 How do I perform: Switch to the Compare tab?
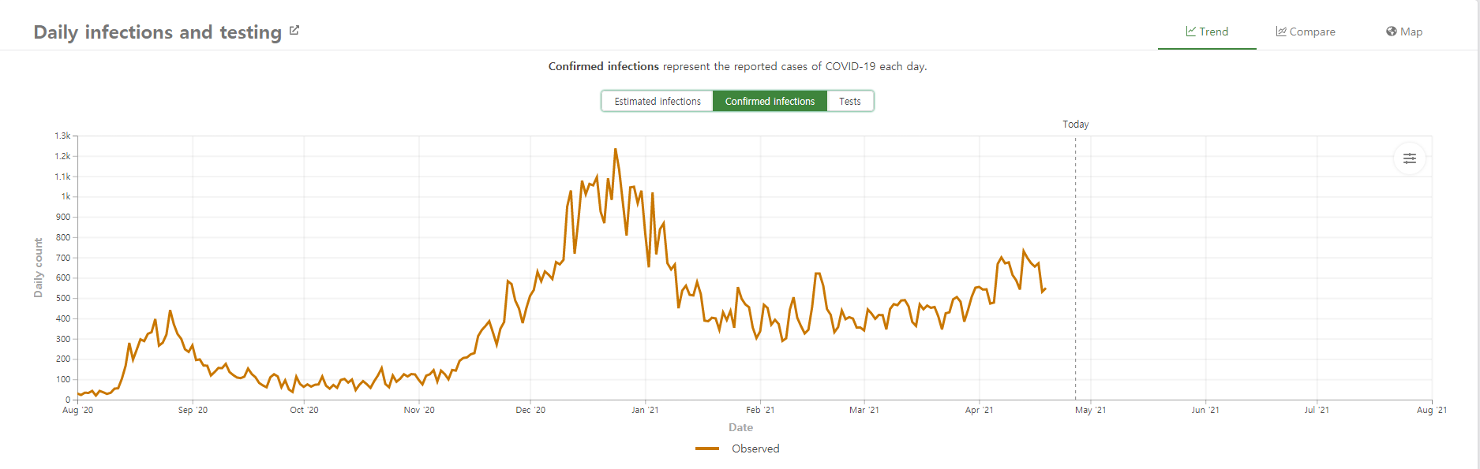coord(1306,32)
